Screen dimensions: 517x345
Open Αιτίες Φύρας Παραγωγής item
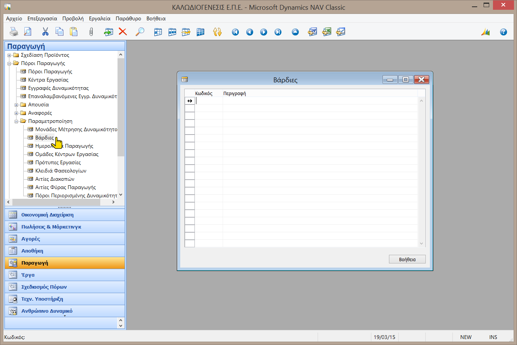(x=66, y=187)
